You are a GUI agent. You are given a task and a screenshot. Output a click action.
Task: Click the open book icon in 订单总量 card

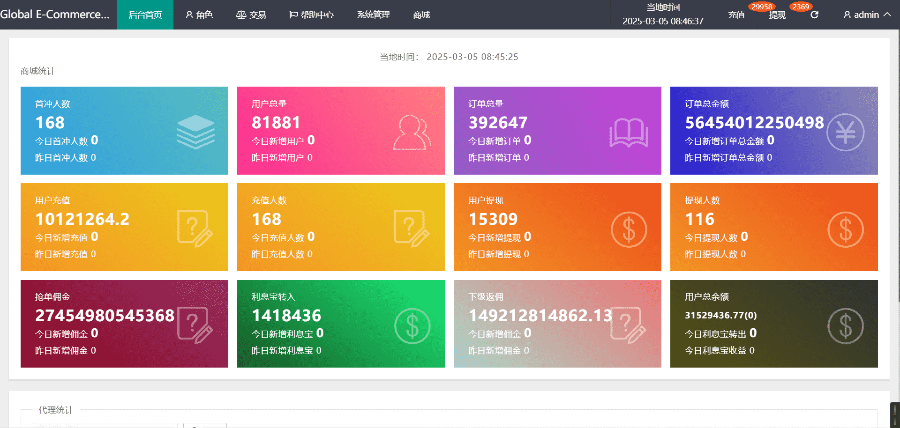point(629,133)
